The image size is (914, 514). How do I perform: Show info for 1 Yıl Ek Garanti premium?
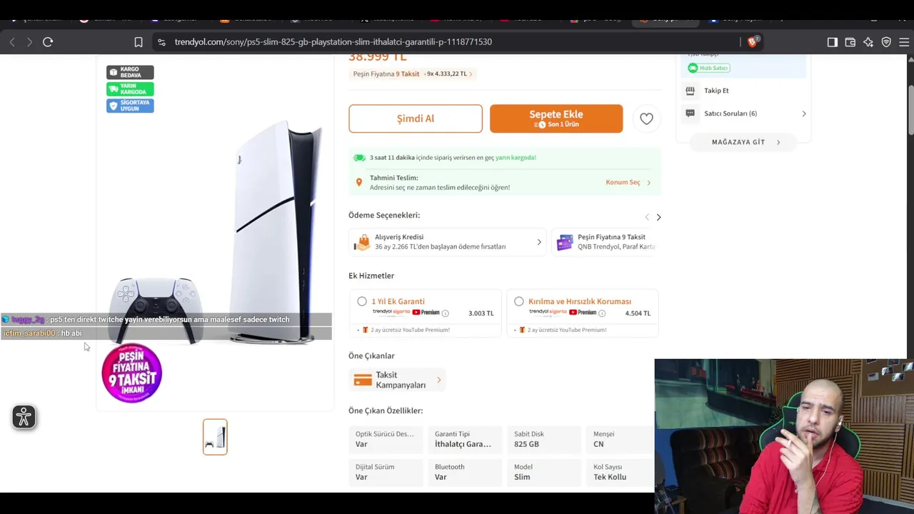coord(445,313)
